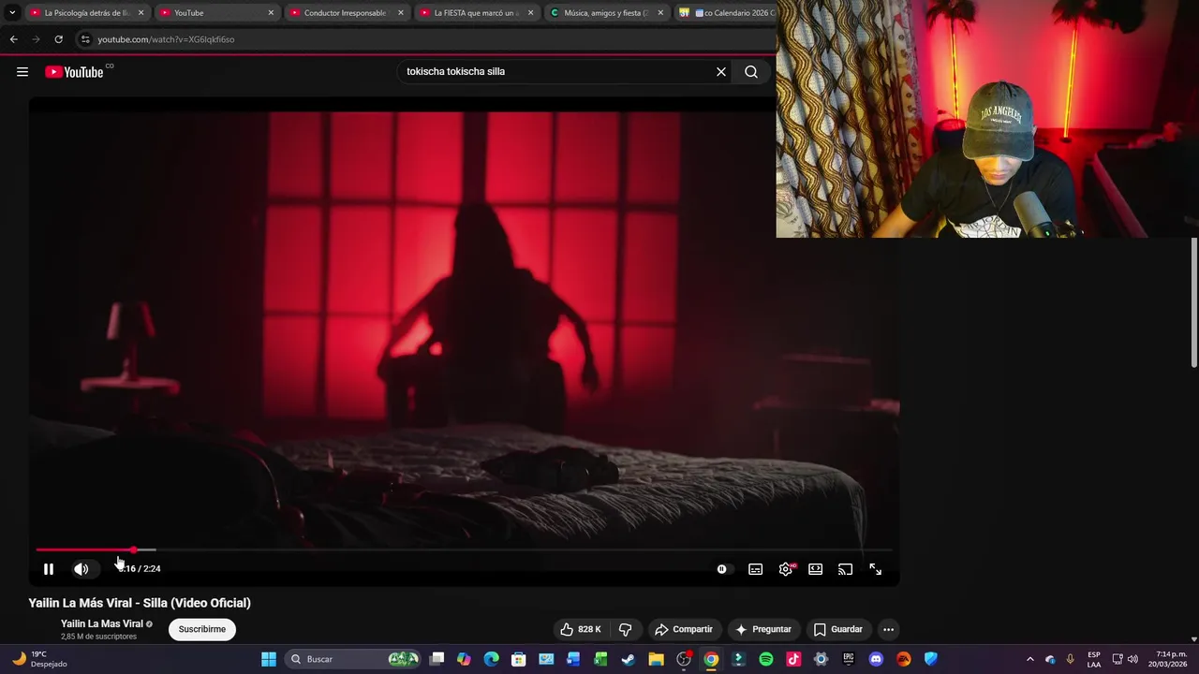Switch ESP LAA input language
The height and width of the screenshot is (674, 1199).
tap(1094, 659)
